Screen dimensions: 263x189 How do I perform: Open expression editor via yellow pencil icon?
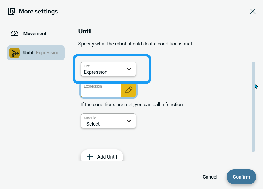point(129,90)
